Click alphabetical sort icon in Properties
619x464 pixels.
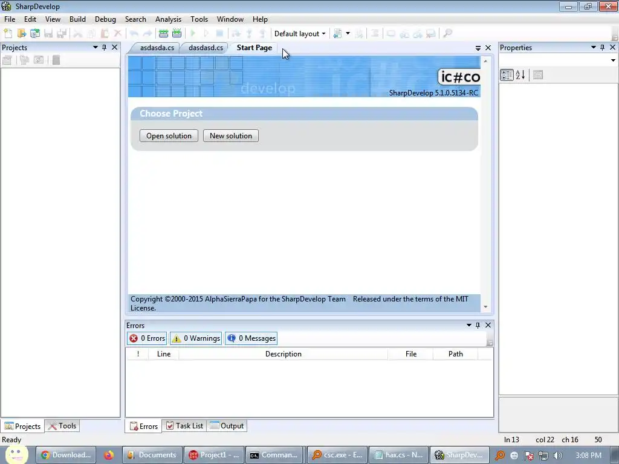[x=520, y=74]
